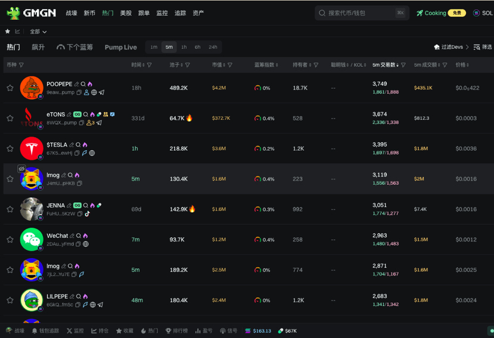The height and width of the screenshot is (338, 494).
Task: Open the 战壕 nav menu
Action: pyautogui.click(x=72, y=13)
